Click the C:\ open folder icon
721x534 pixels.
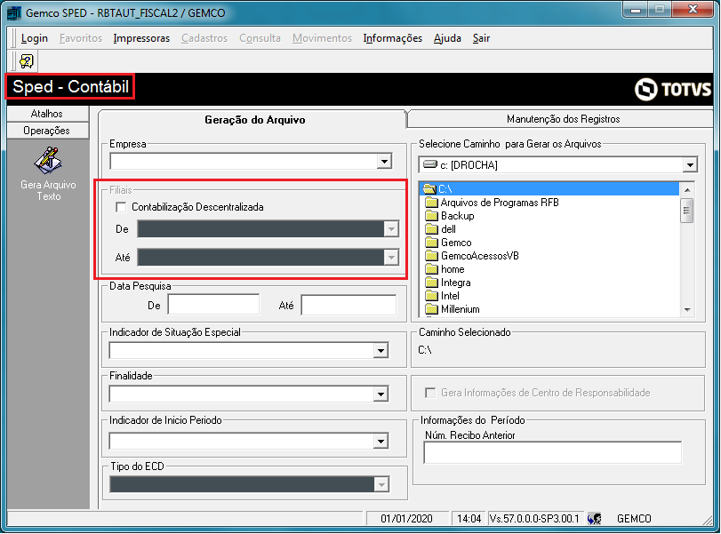point(429,189)
